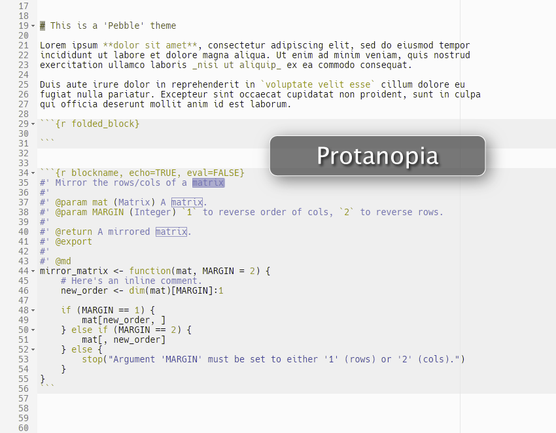Click the 'mirror_matrix' function name
This screenshot has height=433, width=556.
coord(74,271)
